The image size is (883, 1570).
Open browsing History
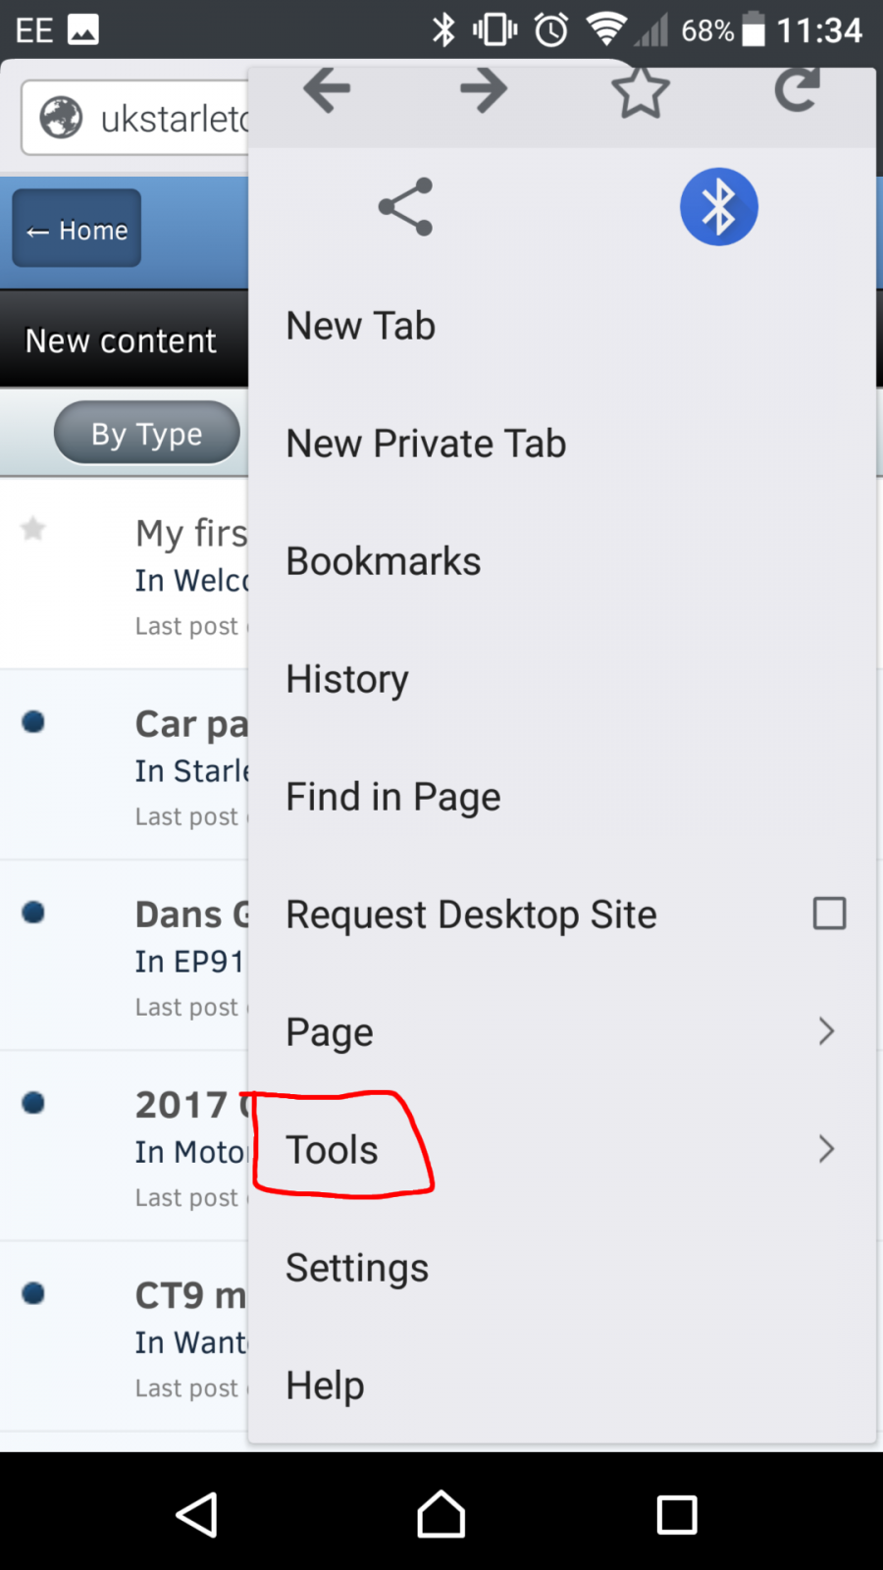347,679
